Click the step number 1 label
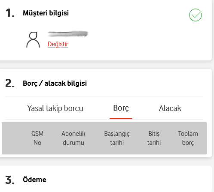Screen dimensions: 214x192 point(10,13)
